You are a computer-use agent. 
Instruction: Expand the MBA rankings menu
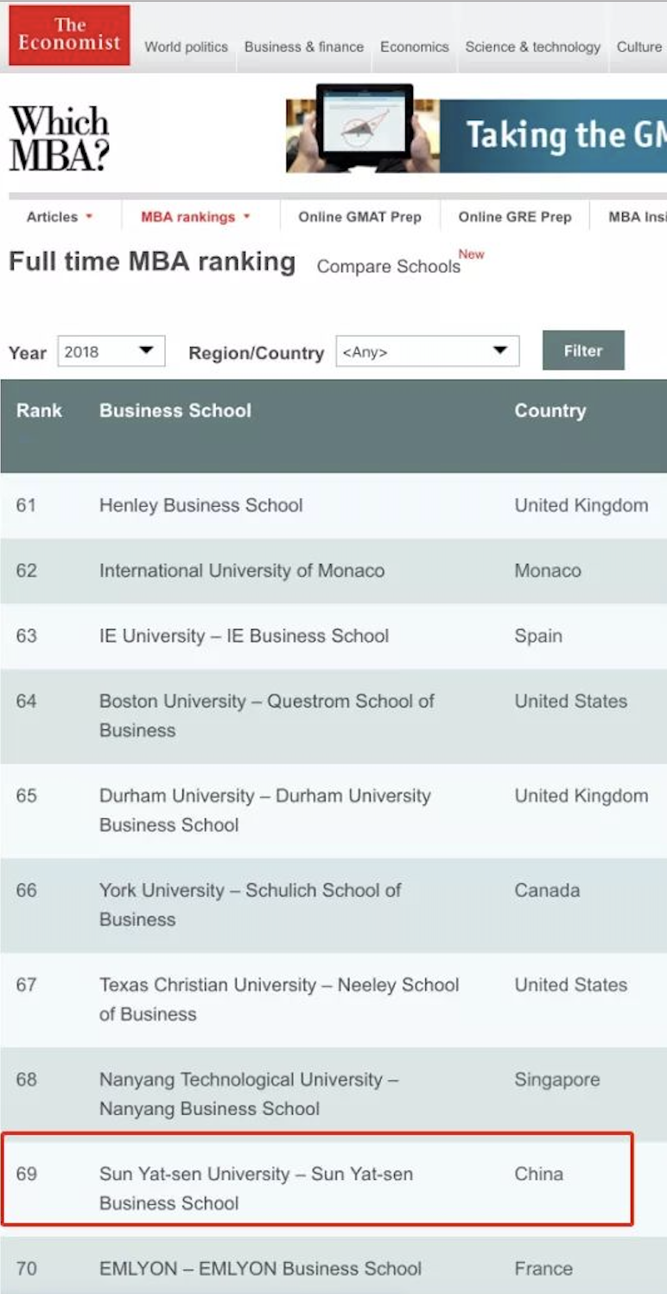pyautogui.click(x=195, y=217)
